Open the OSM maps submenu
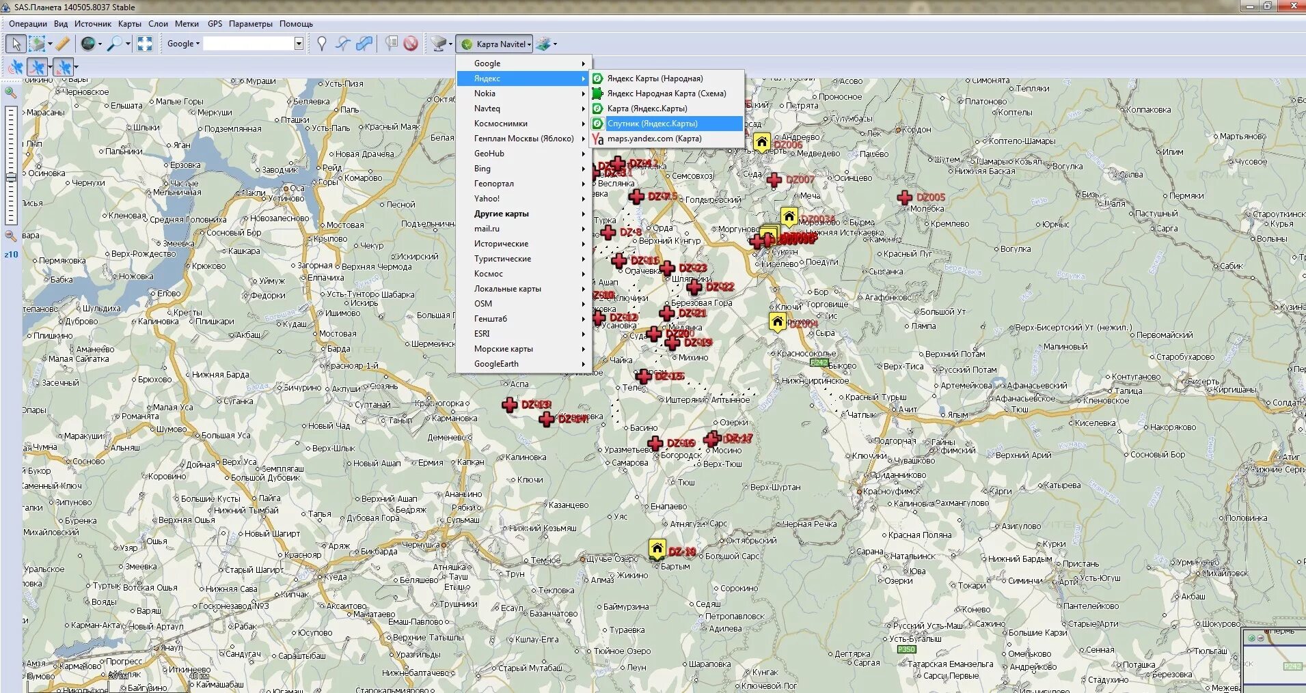1306x693 pixels. pyautogui.click(x=523, y=304)
